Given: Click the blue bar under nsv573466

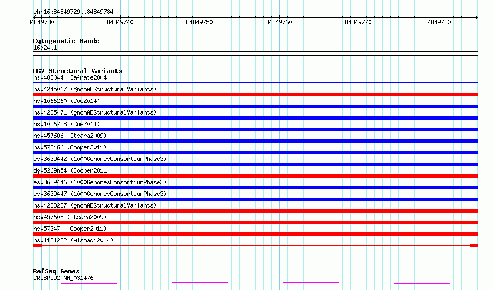Looking at the screenshot, I should coord(255,153).
